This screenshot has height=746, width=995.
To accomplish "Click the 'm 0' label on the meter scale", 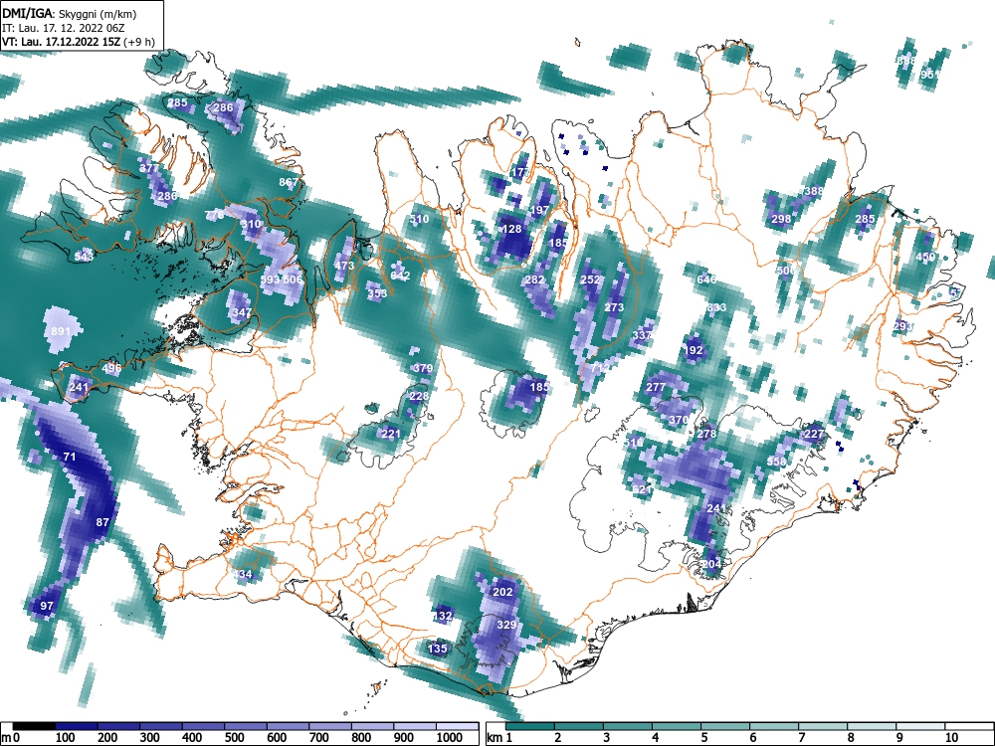I will coord(11,738).
